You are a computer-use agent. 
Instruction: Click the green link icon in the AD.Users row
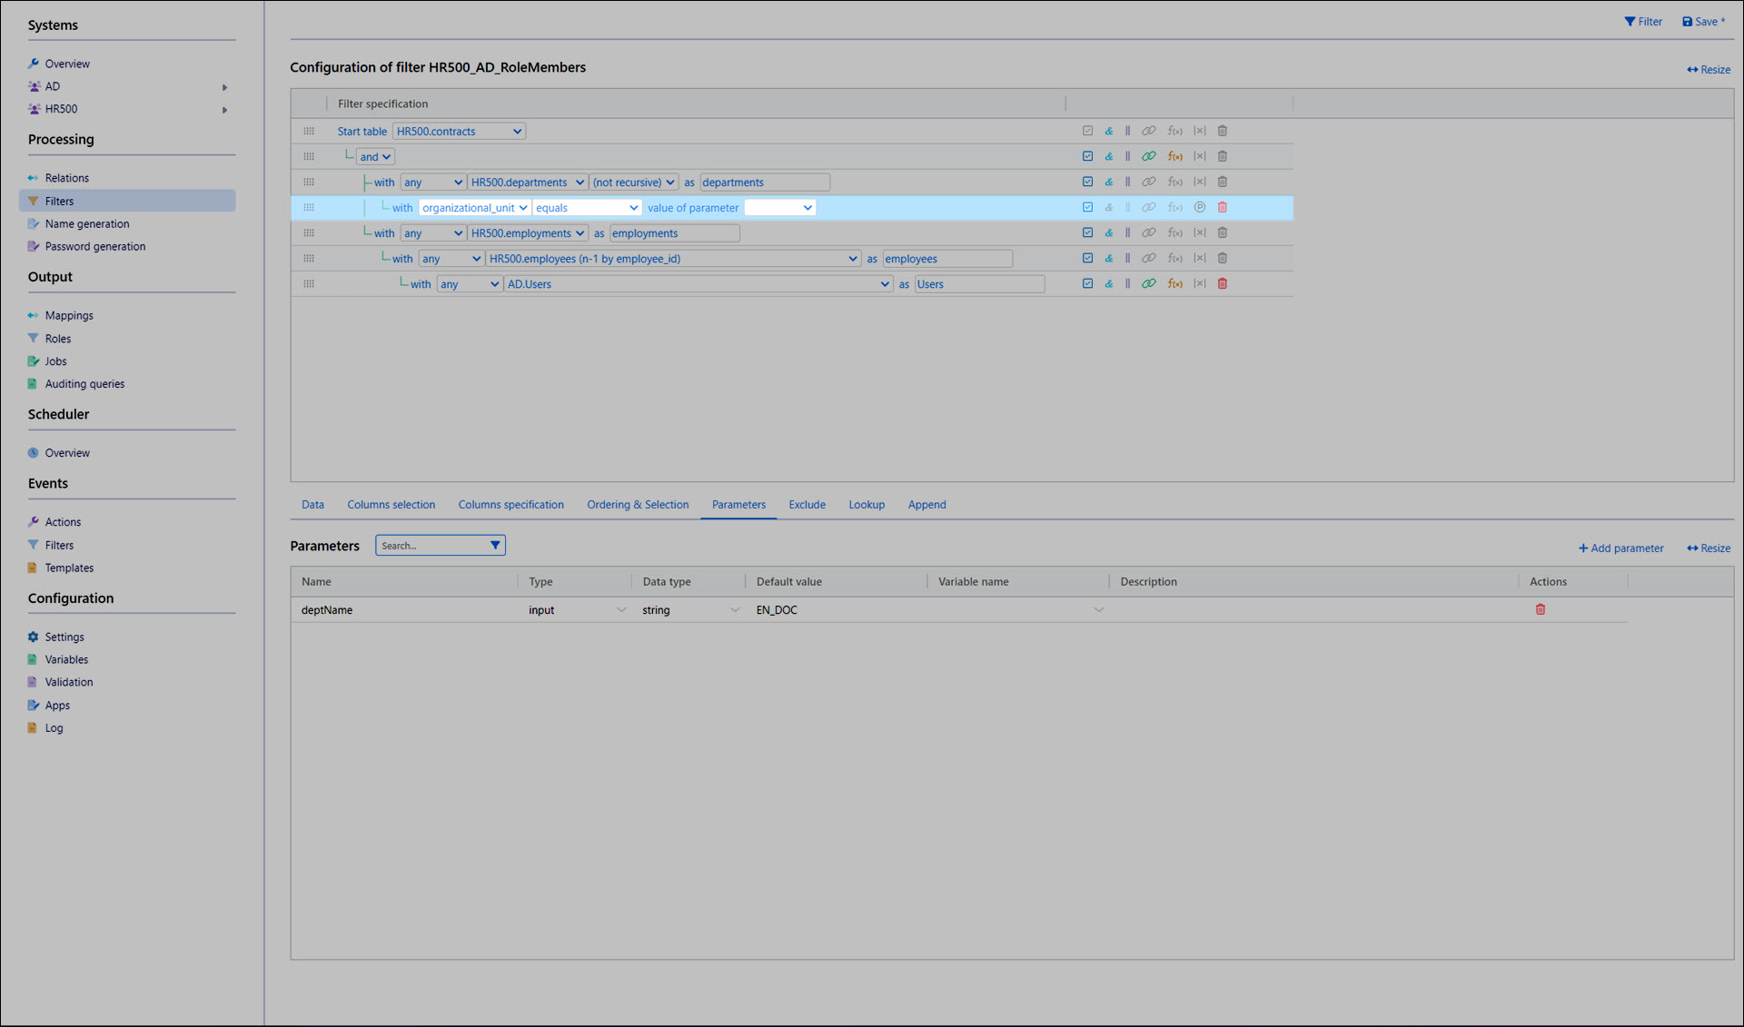tap(1149, 284)
